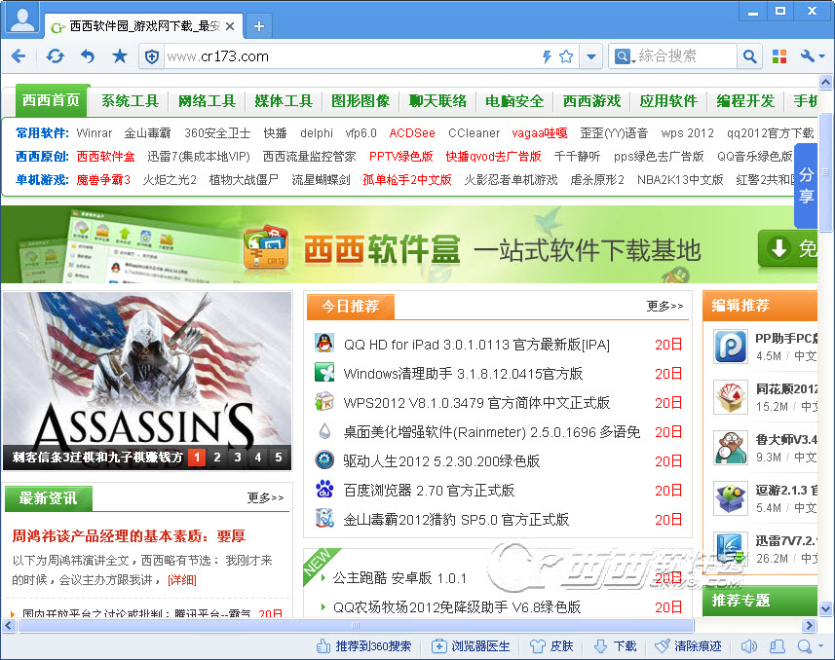Toggle the speaker mute icon

tap(748, 646)
